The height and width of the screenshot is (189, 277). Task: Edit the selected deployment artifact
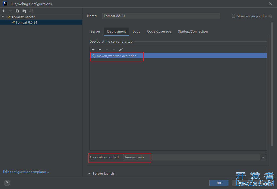[121, 49]
